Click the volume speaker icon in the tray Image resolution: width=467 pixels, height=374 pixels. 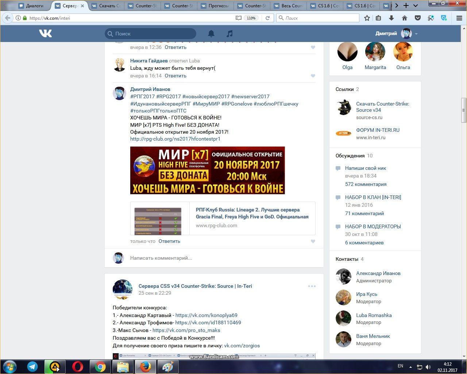pyautogui.click(x=428, y=367)
